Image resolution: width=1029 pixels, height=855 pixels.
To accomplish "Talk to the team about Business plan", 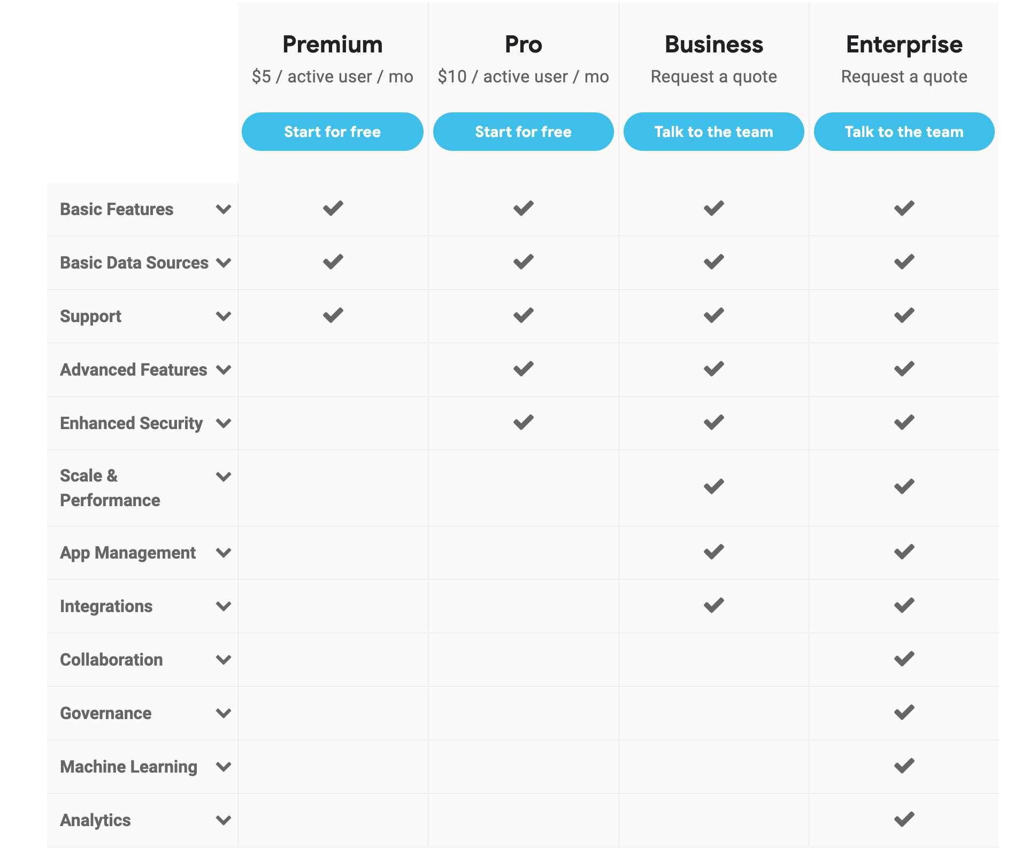I will (713, 132).
